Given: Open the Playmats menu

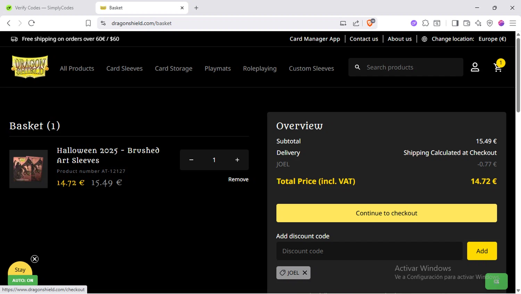Looking at the screenshot, I should pyautogui.click(x=217, y=68).
